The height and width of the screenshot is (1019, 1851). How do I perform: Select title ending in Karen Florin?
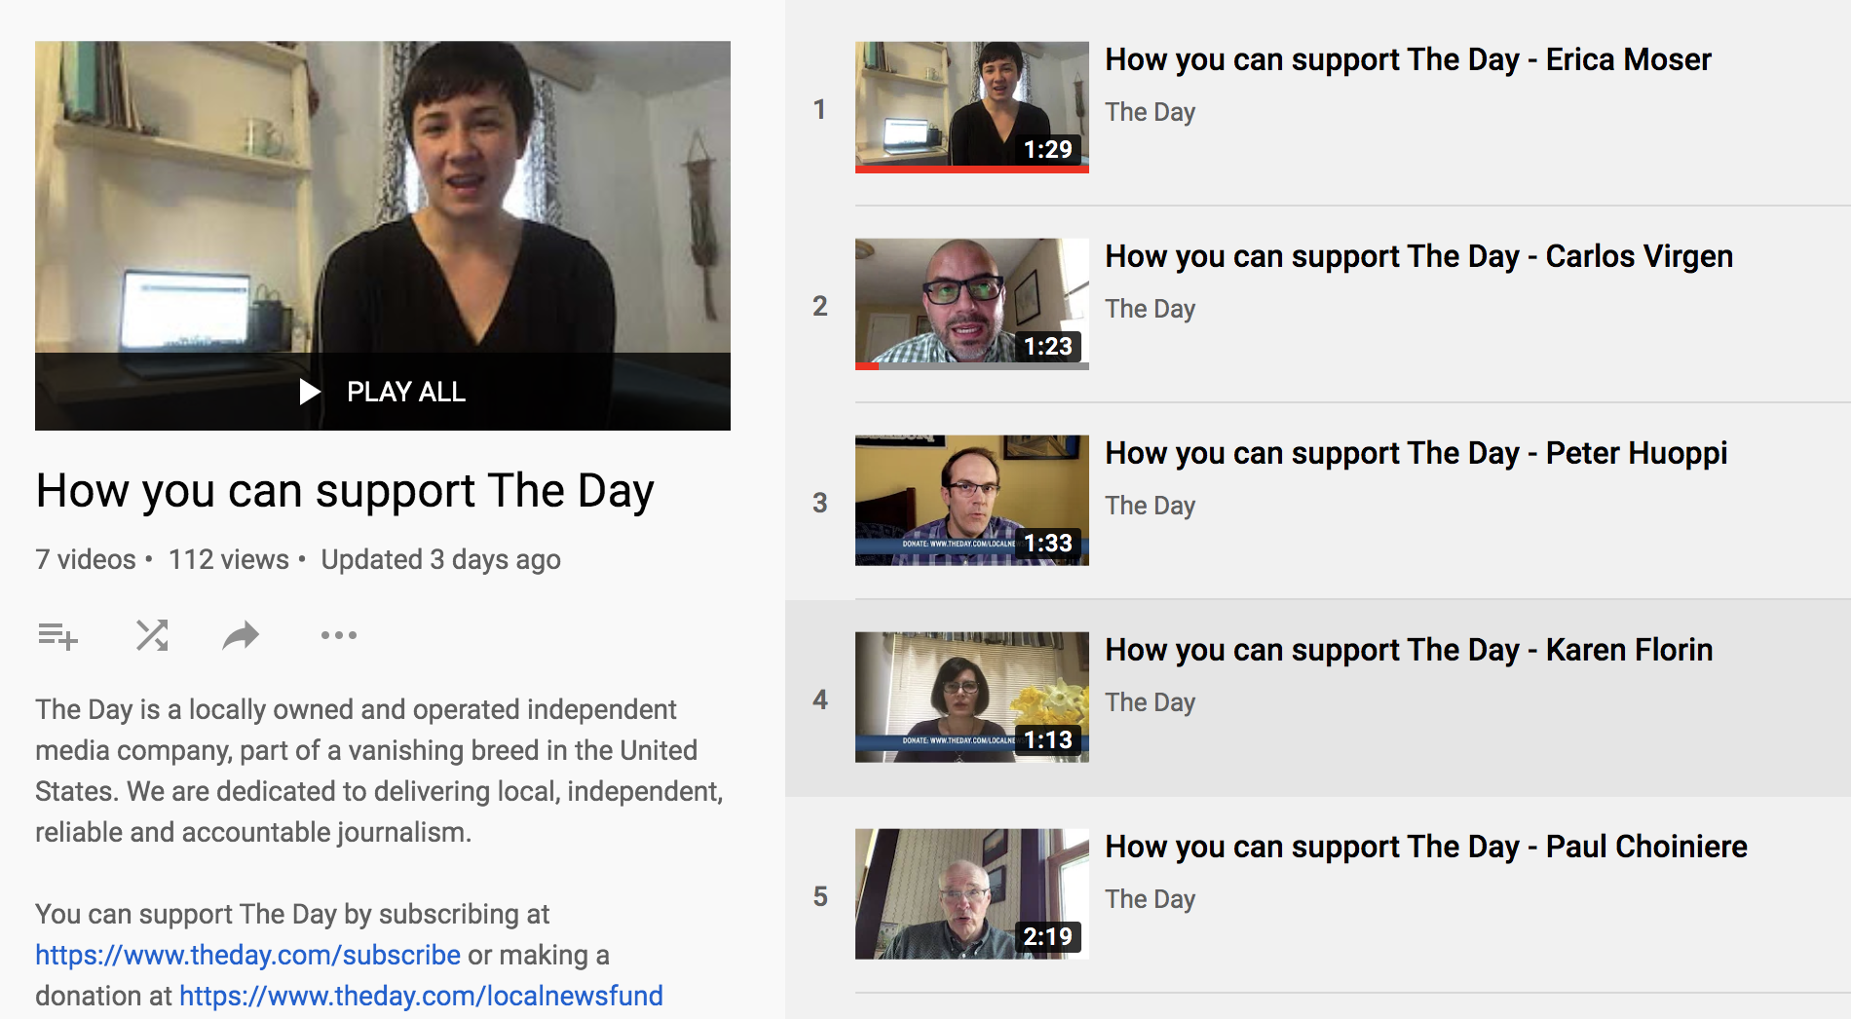tap(1409, 651)
